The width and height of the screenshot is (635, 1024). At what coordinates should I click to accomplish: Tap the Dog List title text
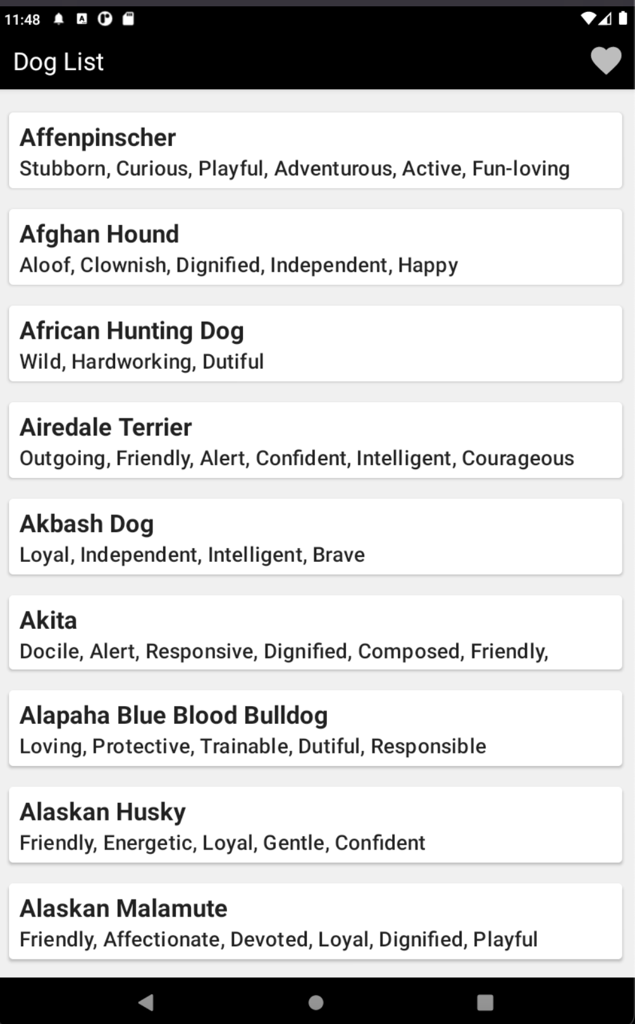[x=58, y=61]
